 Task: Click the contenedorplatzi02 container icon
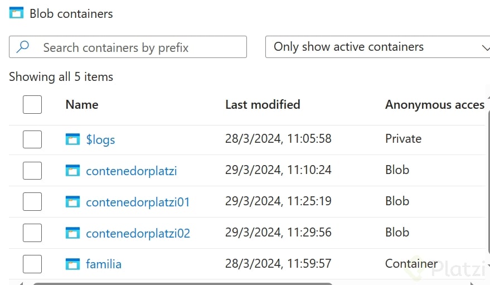pos(72,233)
